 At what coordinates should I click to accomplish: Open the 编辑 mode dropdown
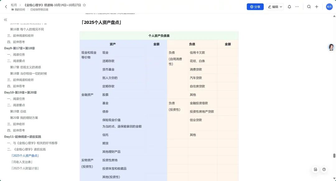(275, 7)
